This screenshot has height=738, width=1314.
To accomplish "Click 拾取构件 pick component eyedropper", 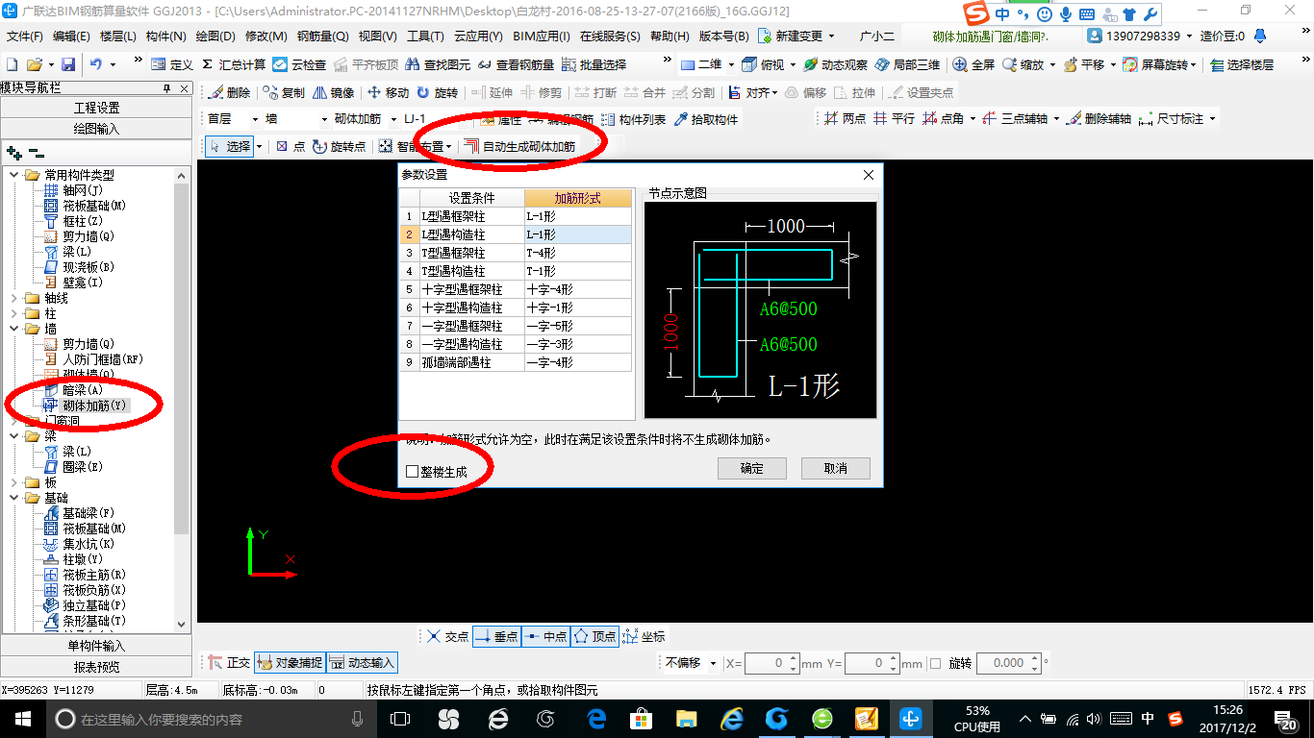I will tap(705, 119).
